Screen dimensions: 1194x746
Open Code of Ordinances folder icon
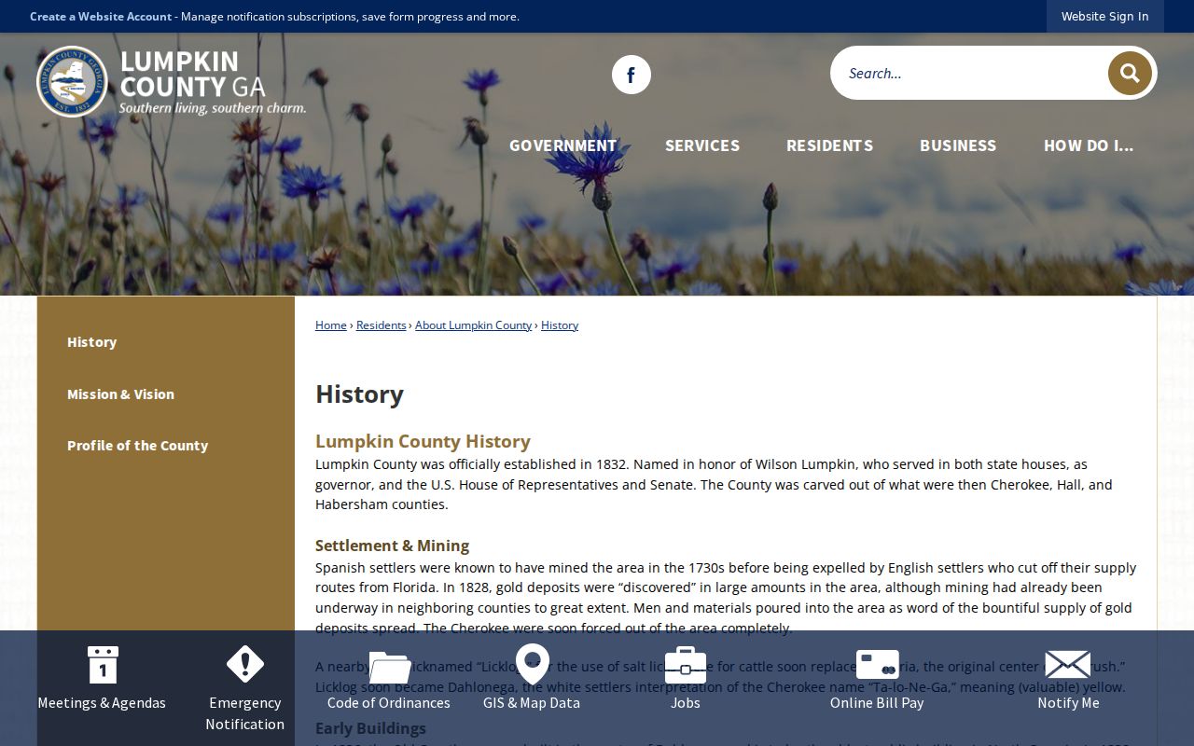coord(389,666)
